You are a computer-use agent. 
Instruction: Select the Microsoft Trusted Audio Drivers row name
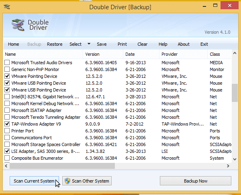click(x=42, y=63)
